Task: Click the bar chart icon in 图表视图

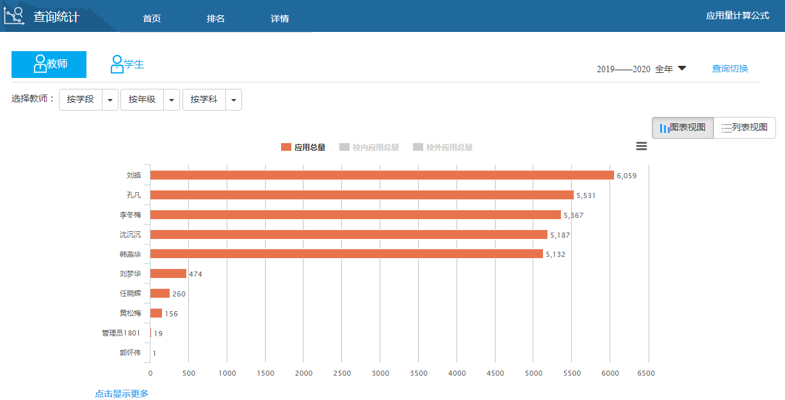Action: point(665,128)
